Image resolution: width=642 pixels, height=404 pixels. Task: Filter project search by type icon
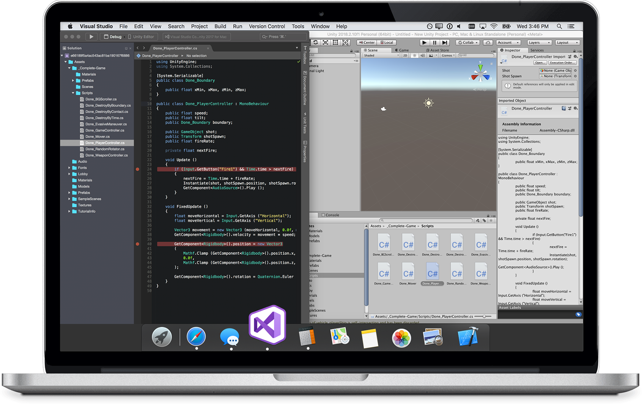(x=478, y=220)
